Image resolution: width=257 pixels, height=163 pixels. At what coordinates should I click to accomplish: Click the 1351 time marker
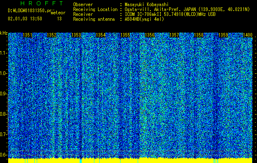pyautogui.click(x=27, y=35)
